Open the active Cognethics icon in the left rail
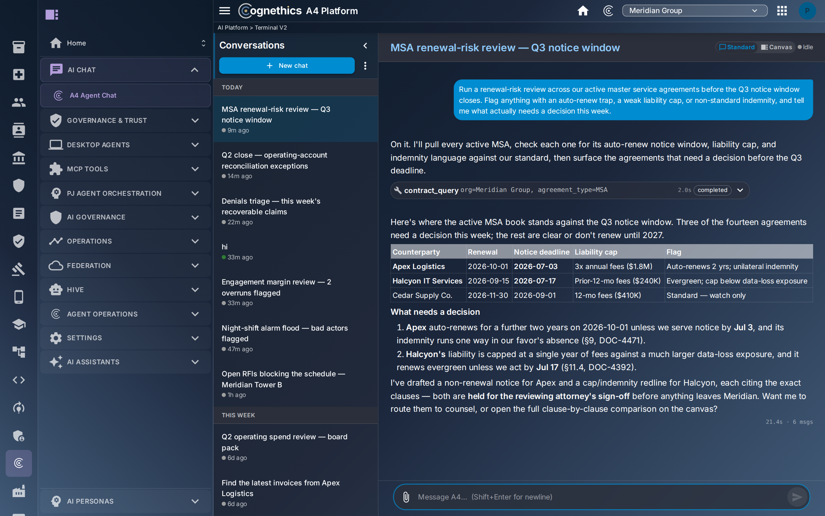Viewport: 825px width, 516px height. [19, 463]
